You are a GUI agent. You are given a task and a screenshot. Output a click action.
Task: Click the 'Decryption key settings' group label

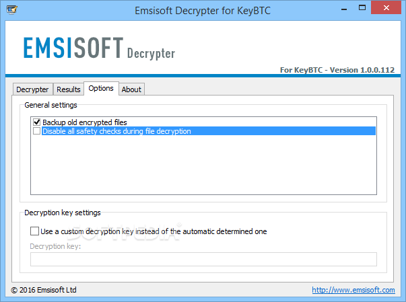click(63, 213)
